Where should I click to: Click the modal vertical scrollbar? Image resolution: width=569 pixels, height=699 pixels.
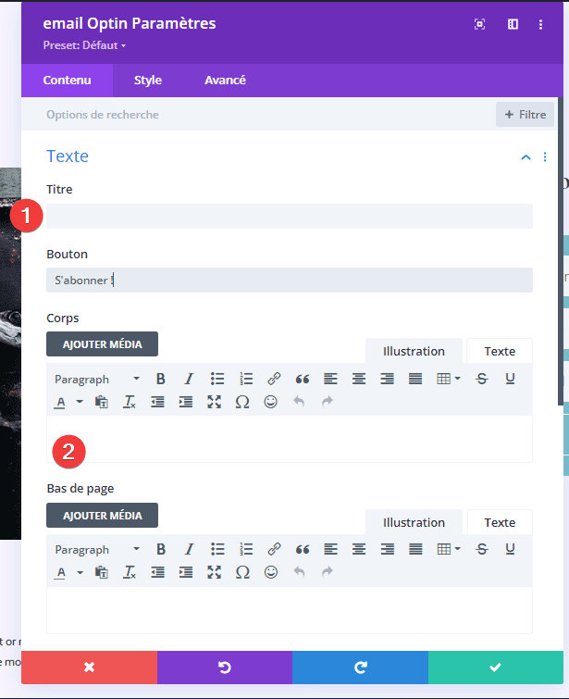click(561, 252)
